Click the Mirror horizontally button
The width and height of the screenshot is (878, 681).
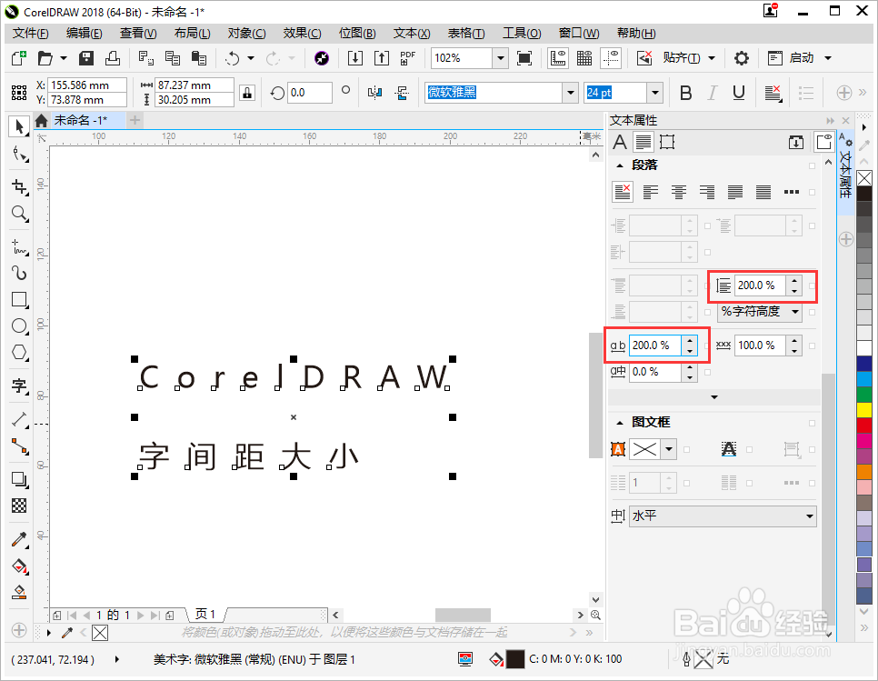click(374, 93)
